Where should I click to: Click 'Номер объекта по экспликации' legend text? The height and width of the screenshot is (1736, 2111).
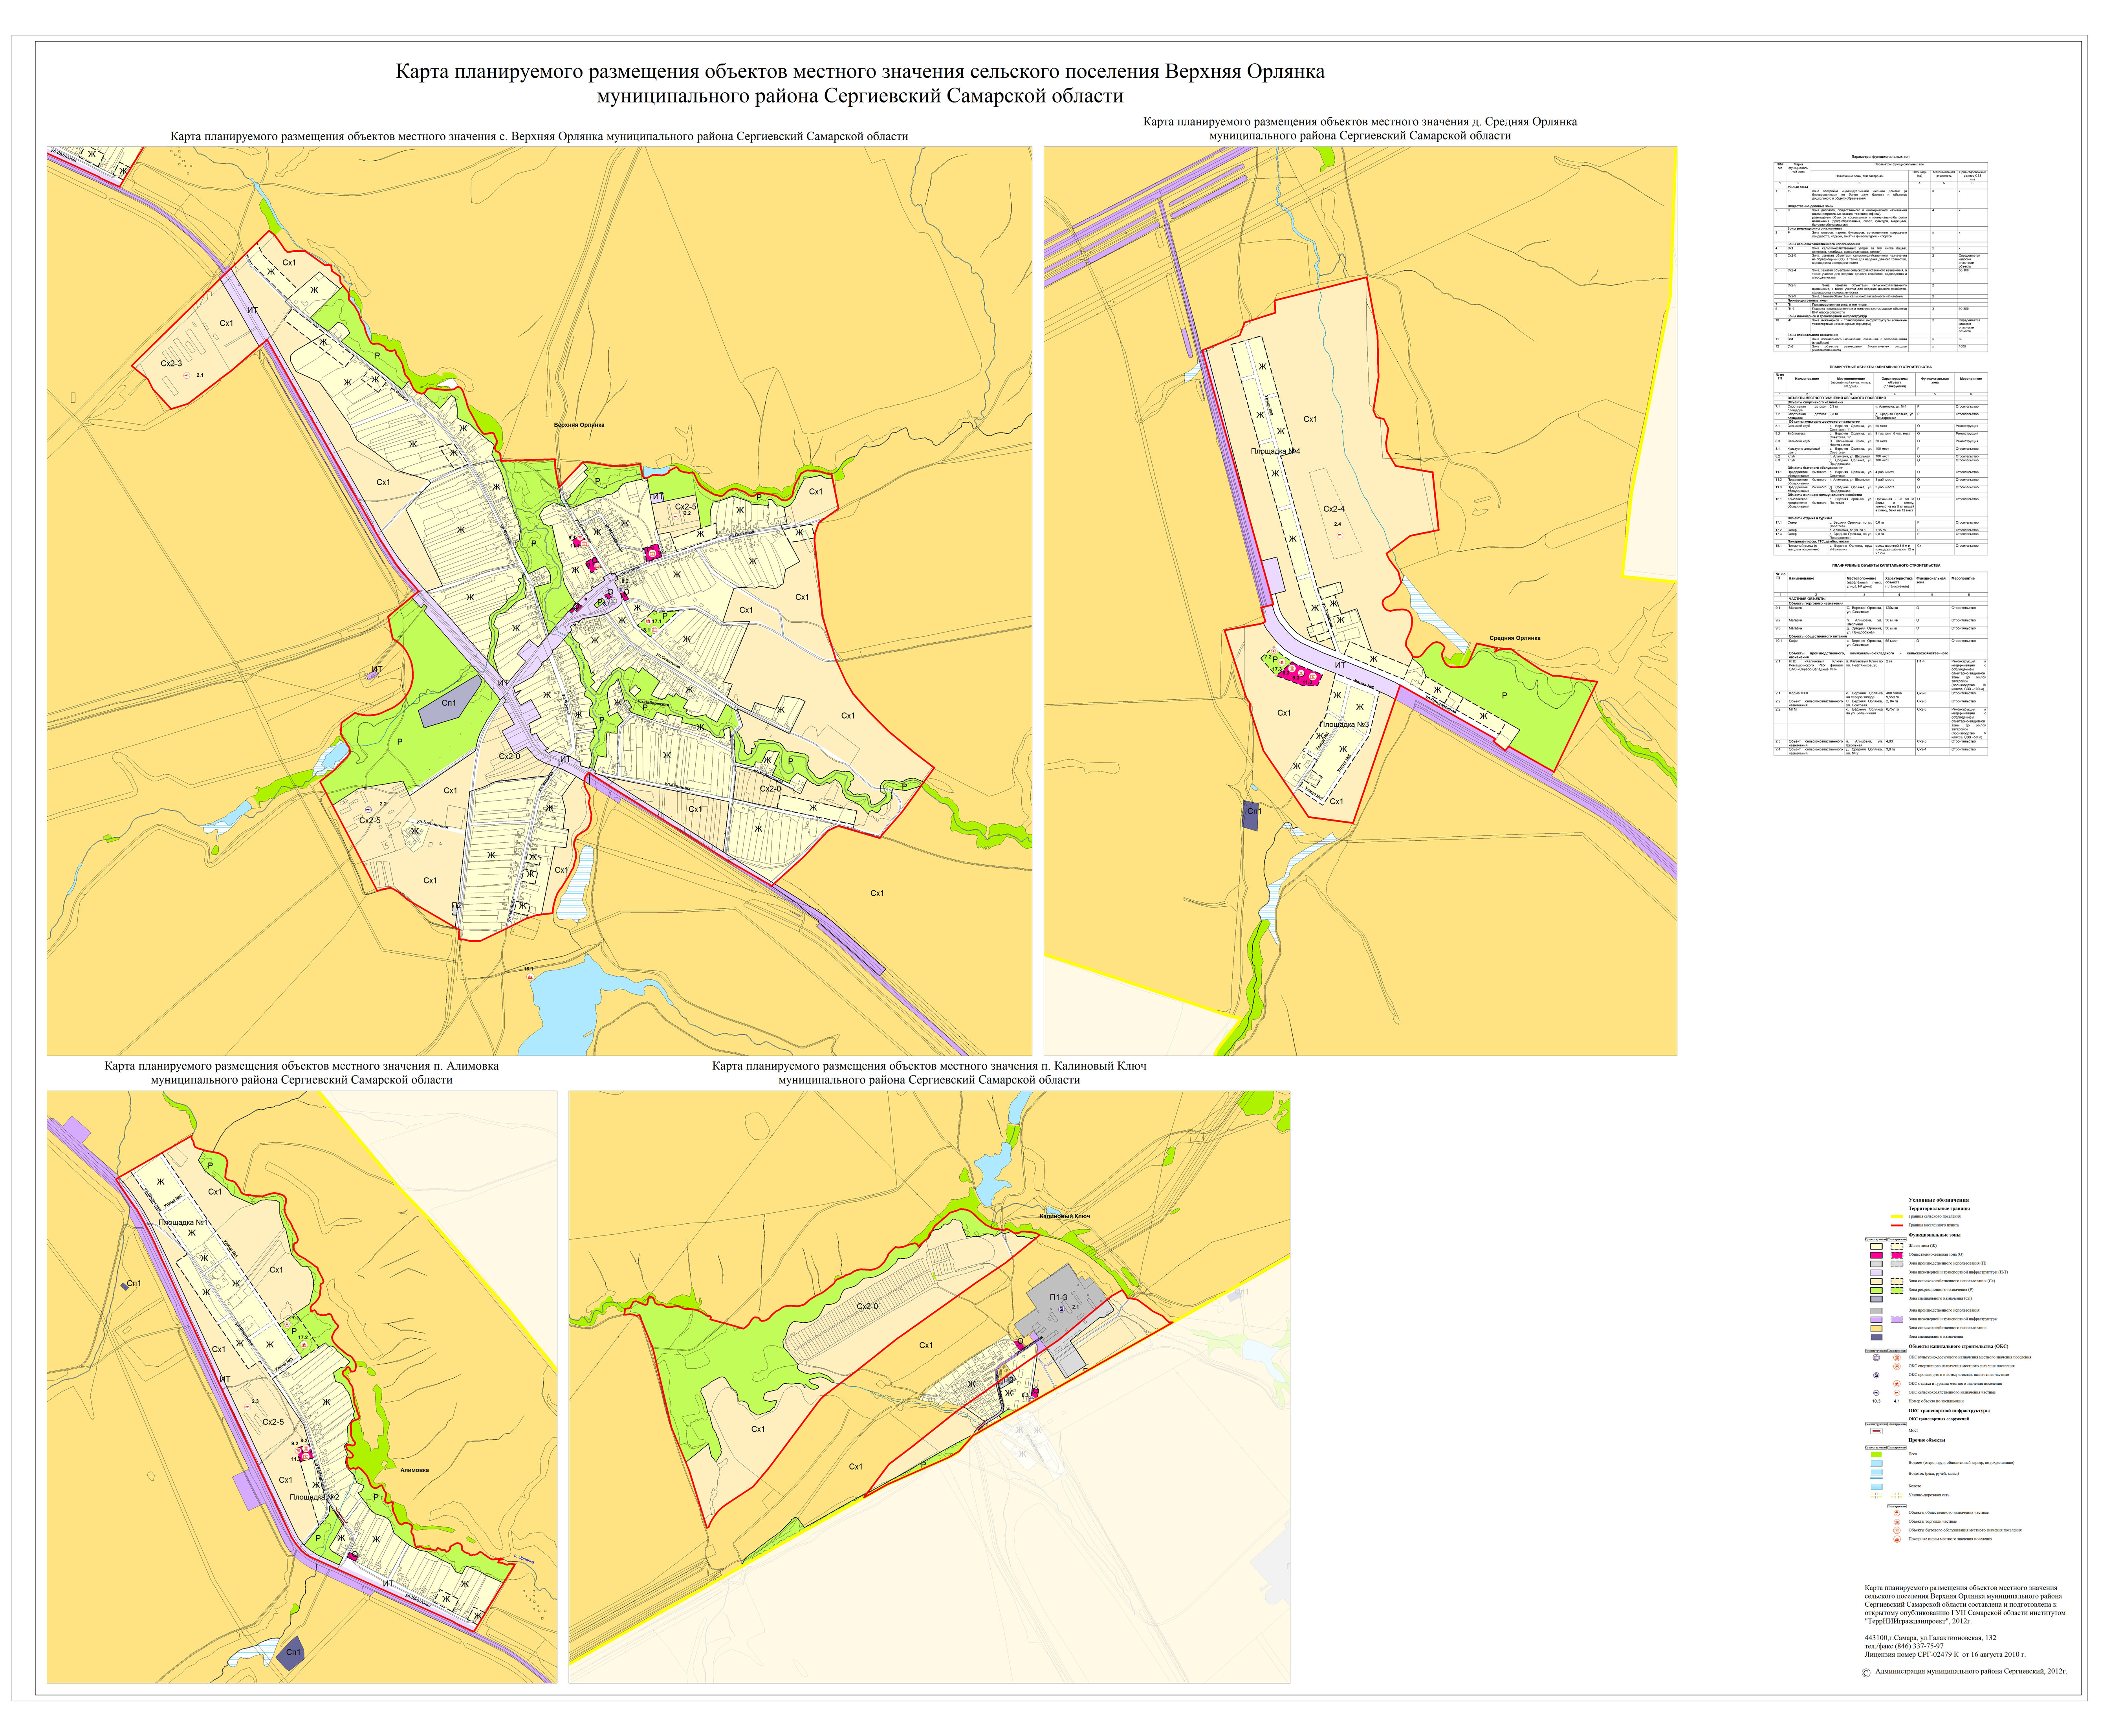1936,1401
